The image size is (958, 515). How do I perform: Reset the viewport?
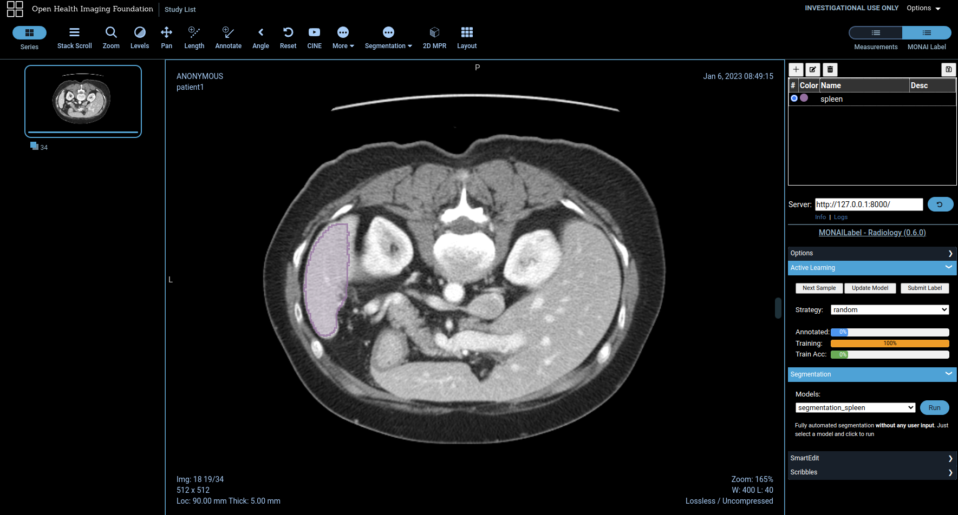288,38
